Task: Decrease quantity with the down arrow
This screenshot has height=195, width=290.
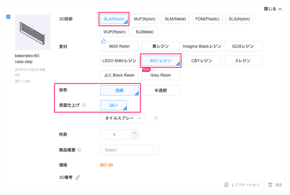Action: coord(135,137)
